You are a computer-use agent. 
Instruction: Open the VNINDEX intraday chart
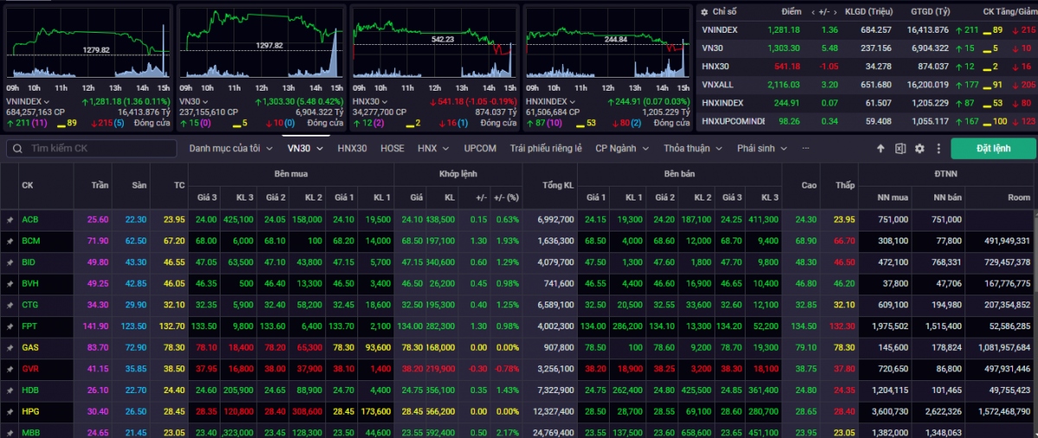click(x=87, y=45)
